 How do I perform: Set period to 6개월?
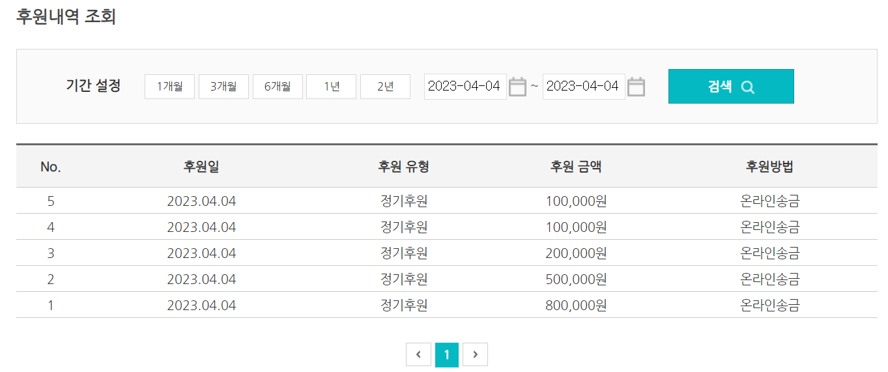coord(278,87)
